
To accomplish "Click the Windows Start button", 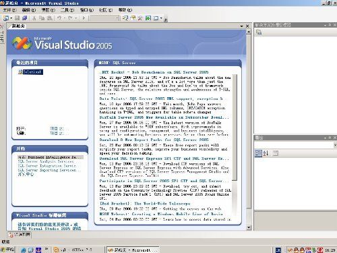I will coord(7,250).
